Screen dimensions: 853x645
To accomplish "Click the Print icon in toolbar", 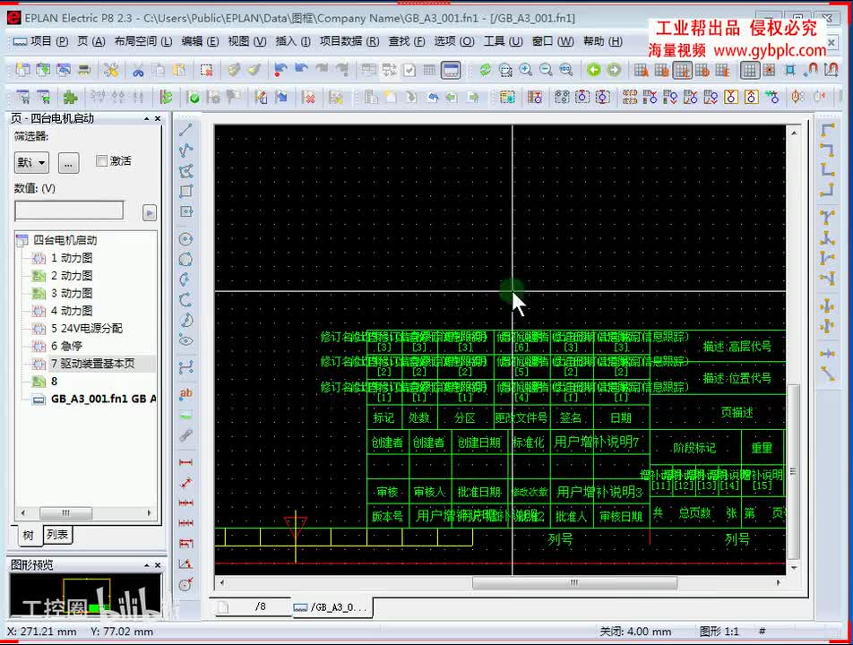I will 84,70.
